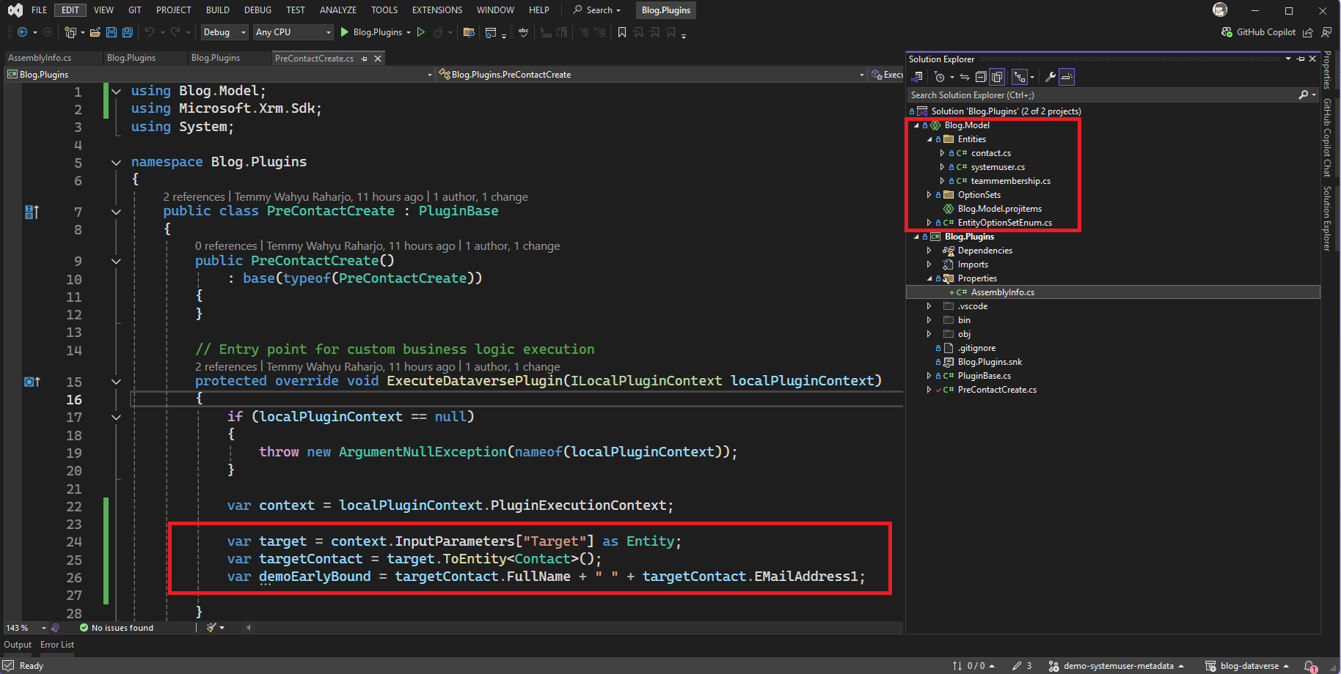
Task: Toggle file nesting view in Solution Explorer
Action: [x=1020, y=77]
